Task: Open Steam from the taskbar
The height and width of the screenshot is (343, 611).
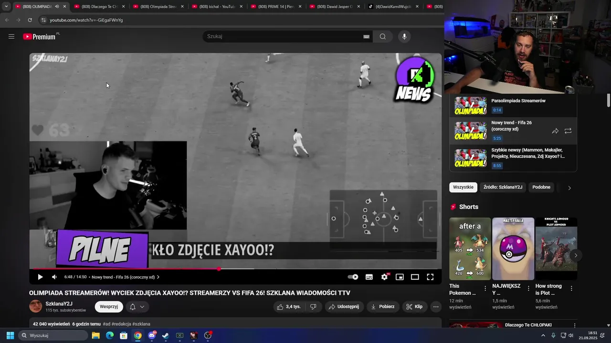Action: pyautogui.click(x=166, y=335)
